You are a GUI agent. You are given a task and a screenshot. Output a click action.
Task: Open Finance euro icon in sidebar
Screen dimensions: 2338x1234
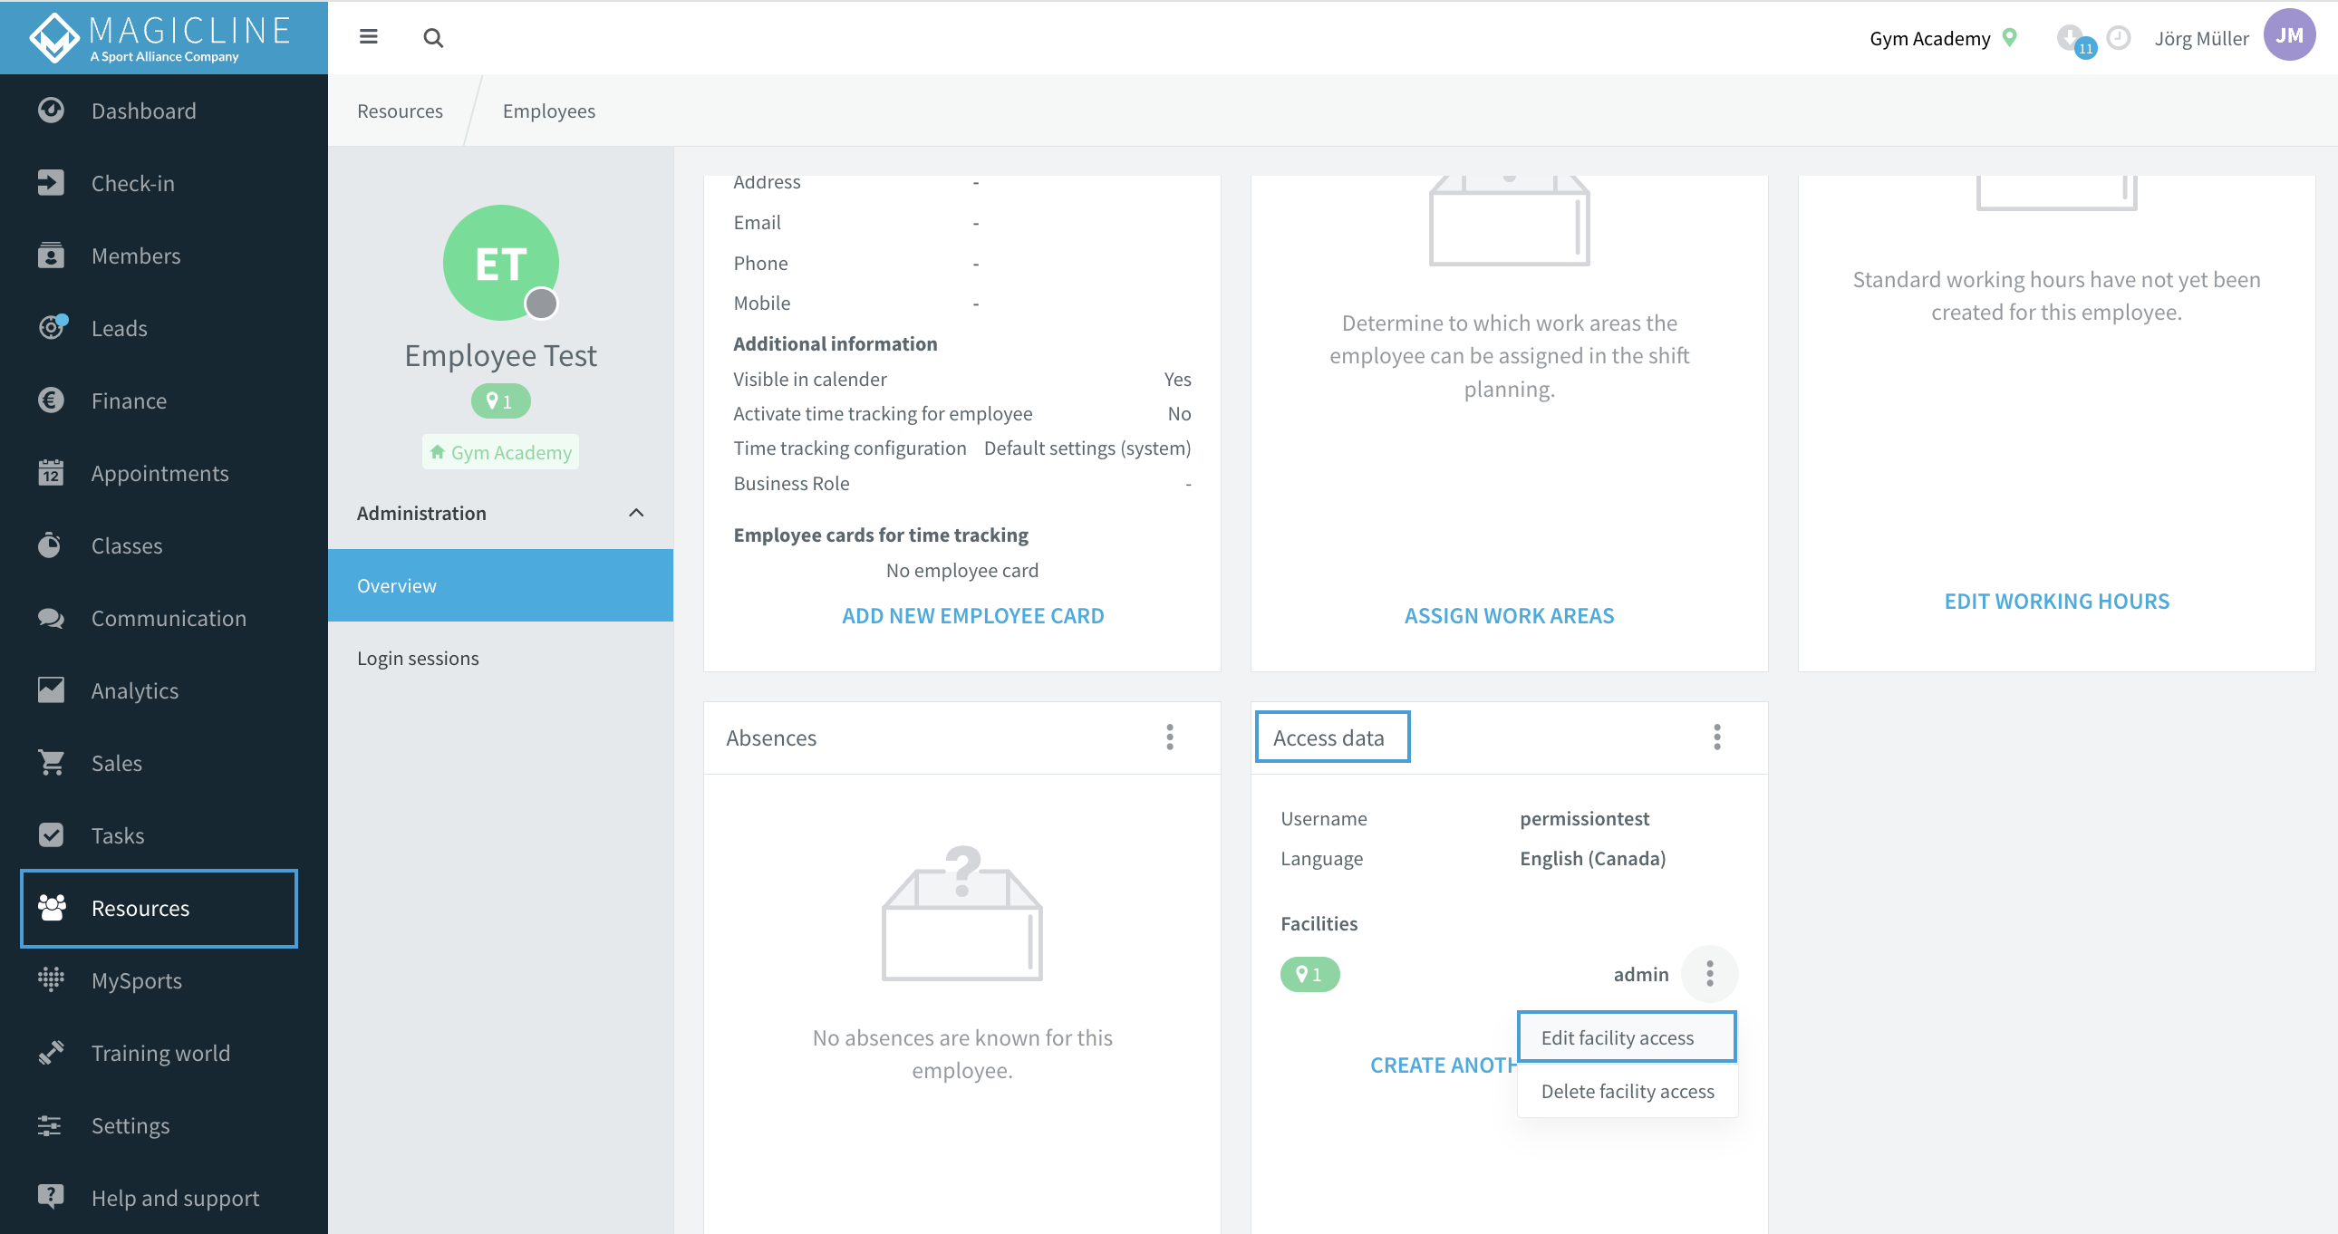coord(51,400)
